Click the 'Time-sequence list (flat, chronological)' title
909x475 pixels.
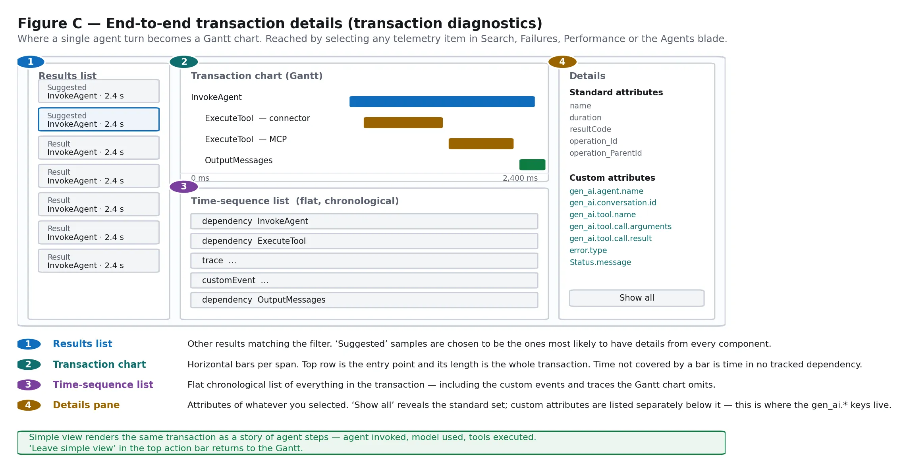[x=295, y=201]
